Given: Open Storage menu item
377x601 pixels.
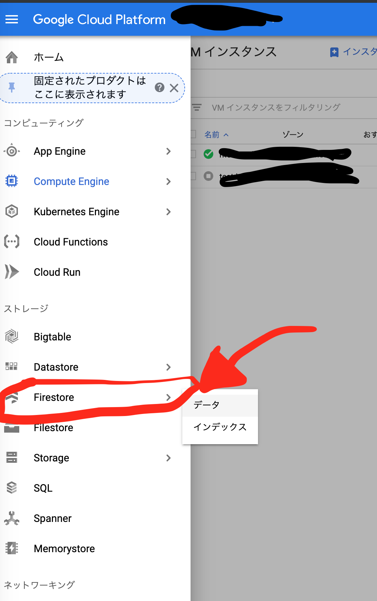Looking at the screenshot, I should pyautogui.click(x=52, y=458).
